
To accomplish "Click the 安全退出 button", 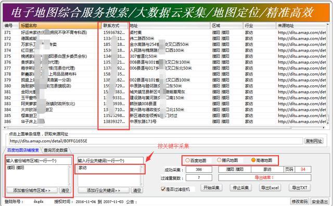I will pyautogui.click(x=319, y=201).
